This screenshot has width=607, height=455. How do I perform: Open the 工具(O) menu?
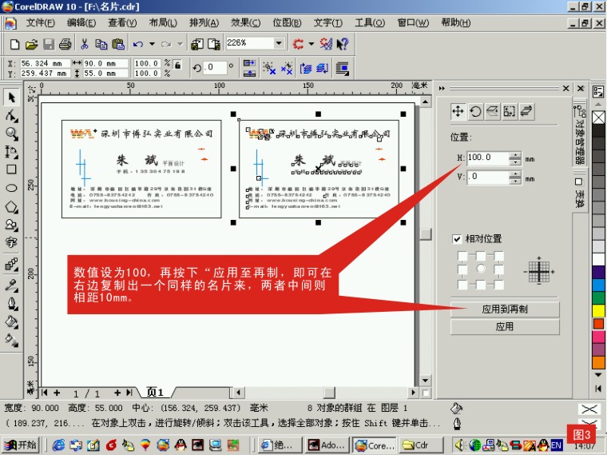tap(370, 23)
